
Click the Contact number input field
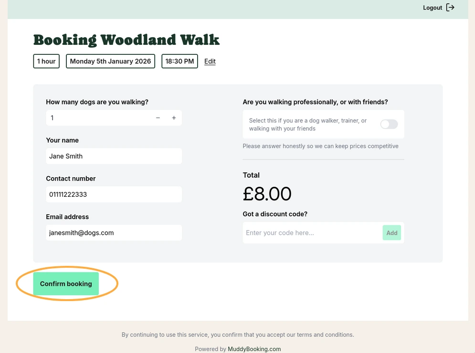[114, 194]
